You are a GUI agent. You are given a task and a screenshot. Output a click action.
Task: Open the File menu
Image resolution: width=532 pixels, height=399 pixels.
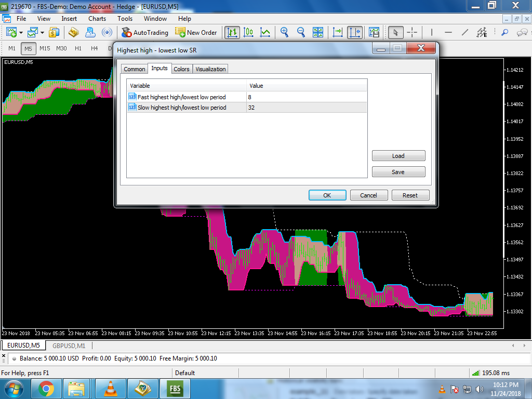(x=21, y=19)
